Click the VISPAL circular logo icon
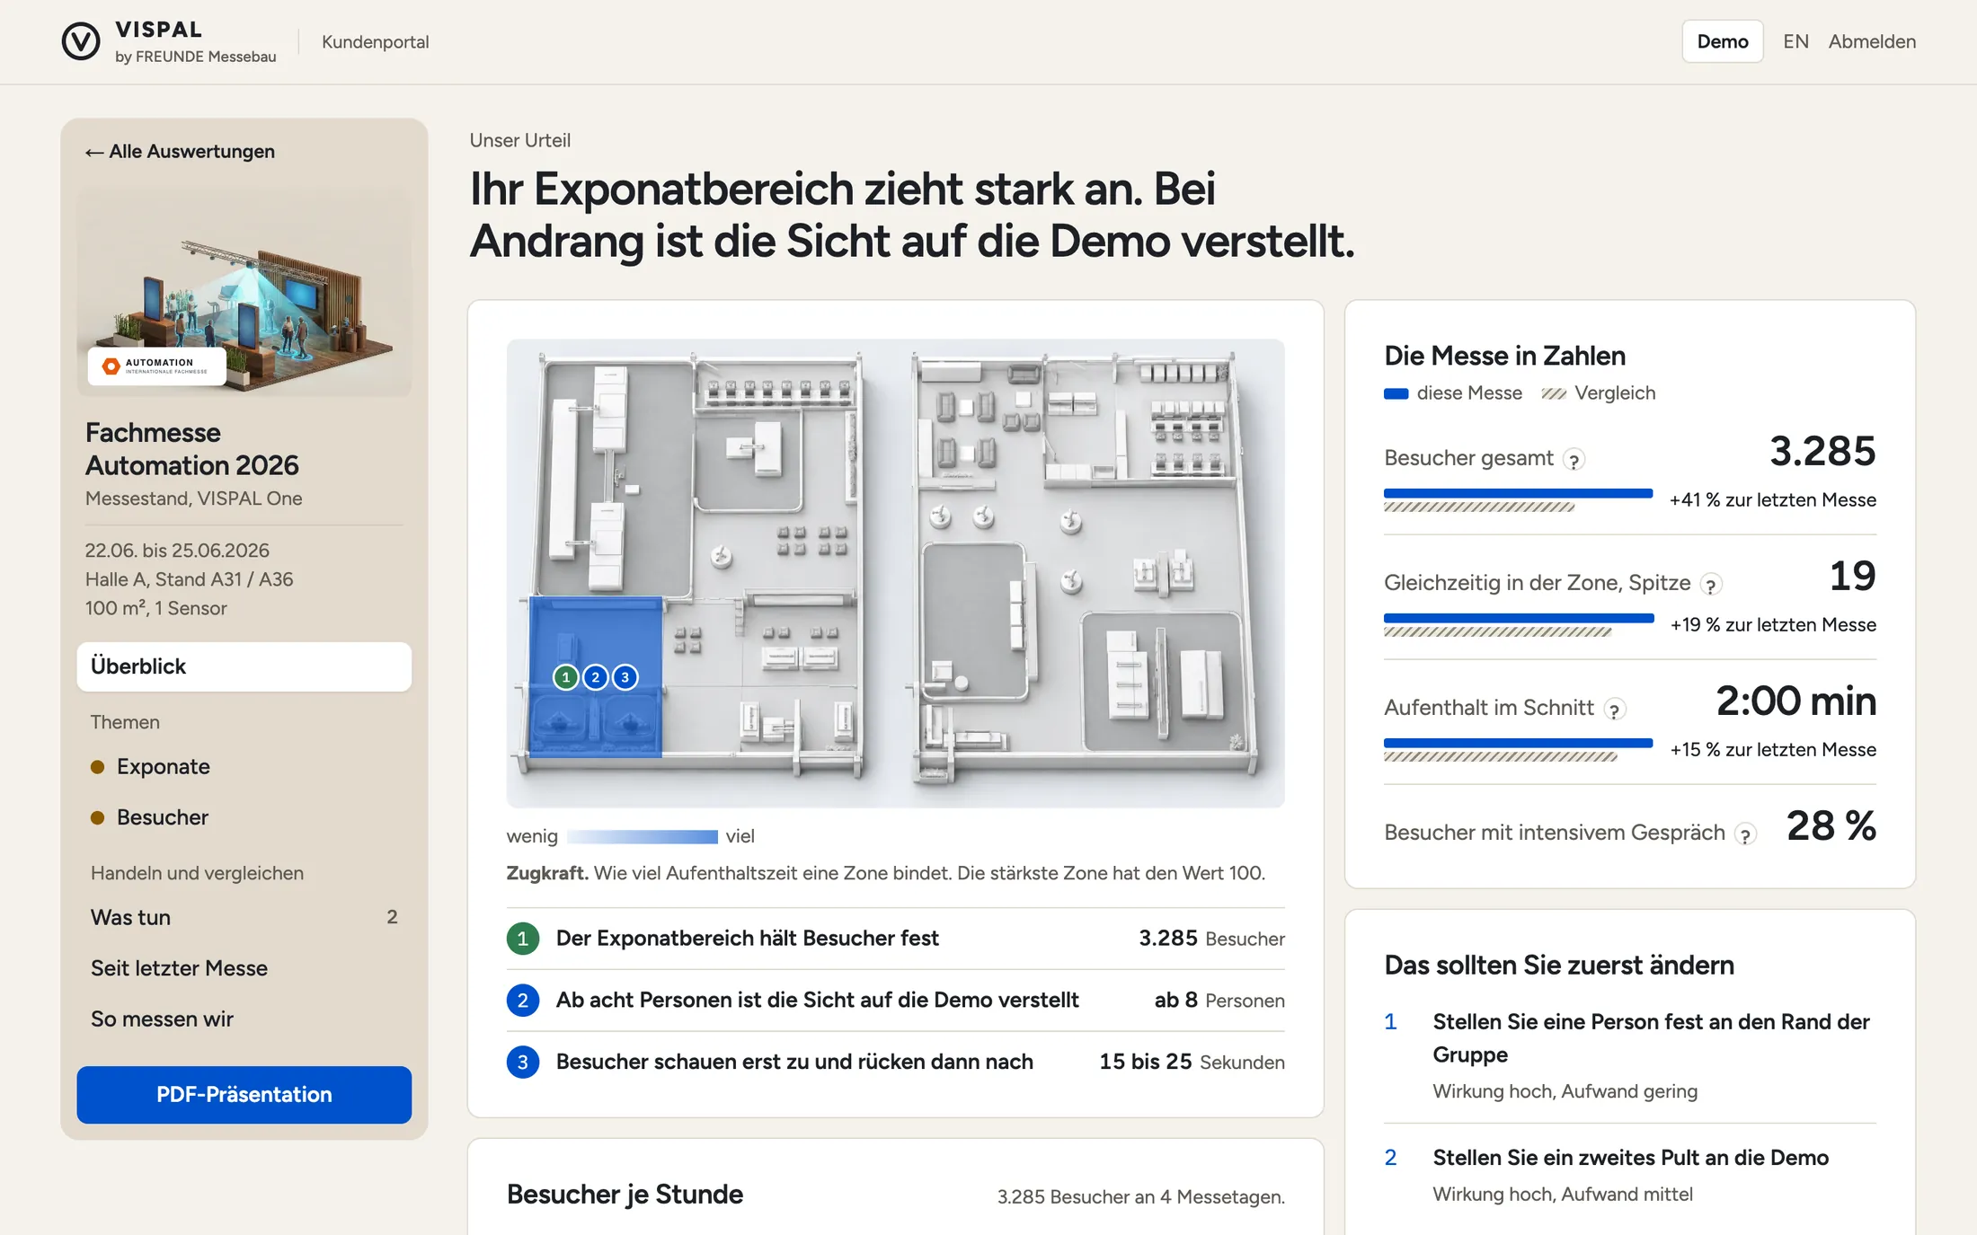 click(x=81, y=41)
